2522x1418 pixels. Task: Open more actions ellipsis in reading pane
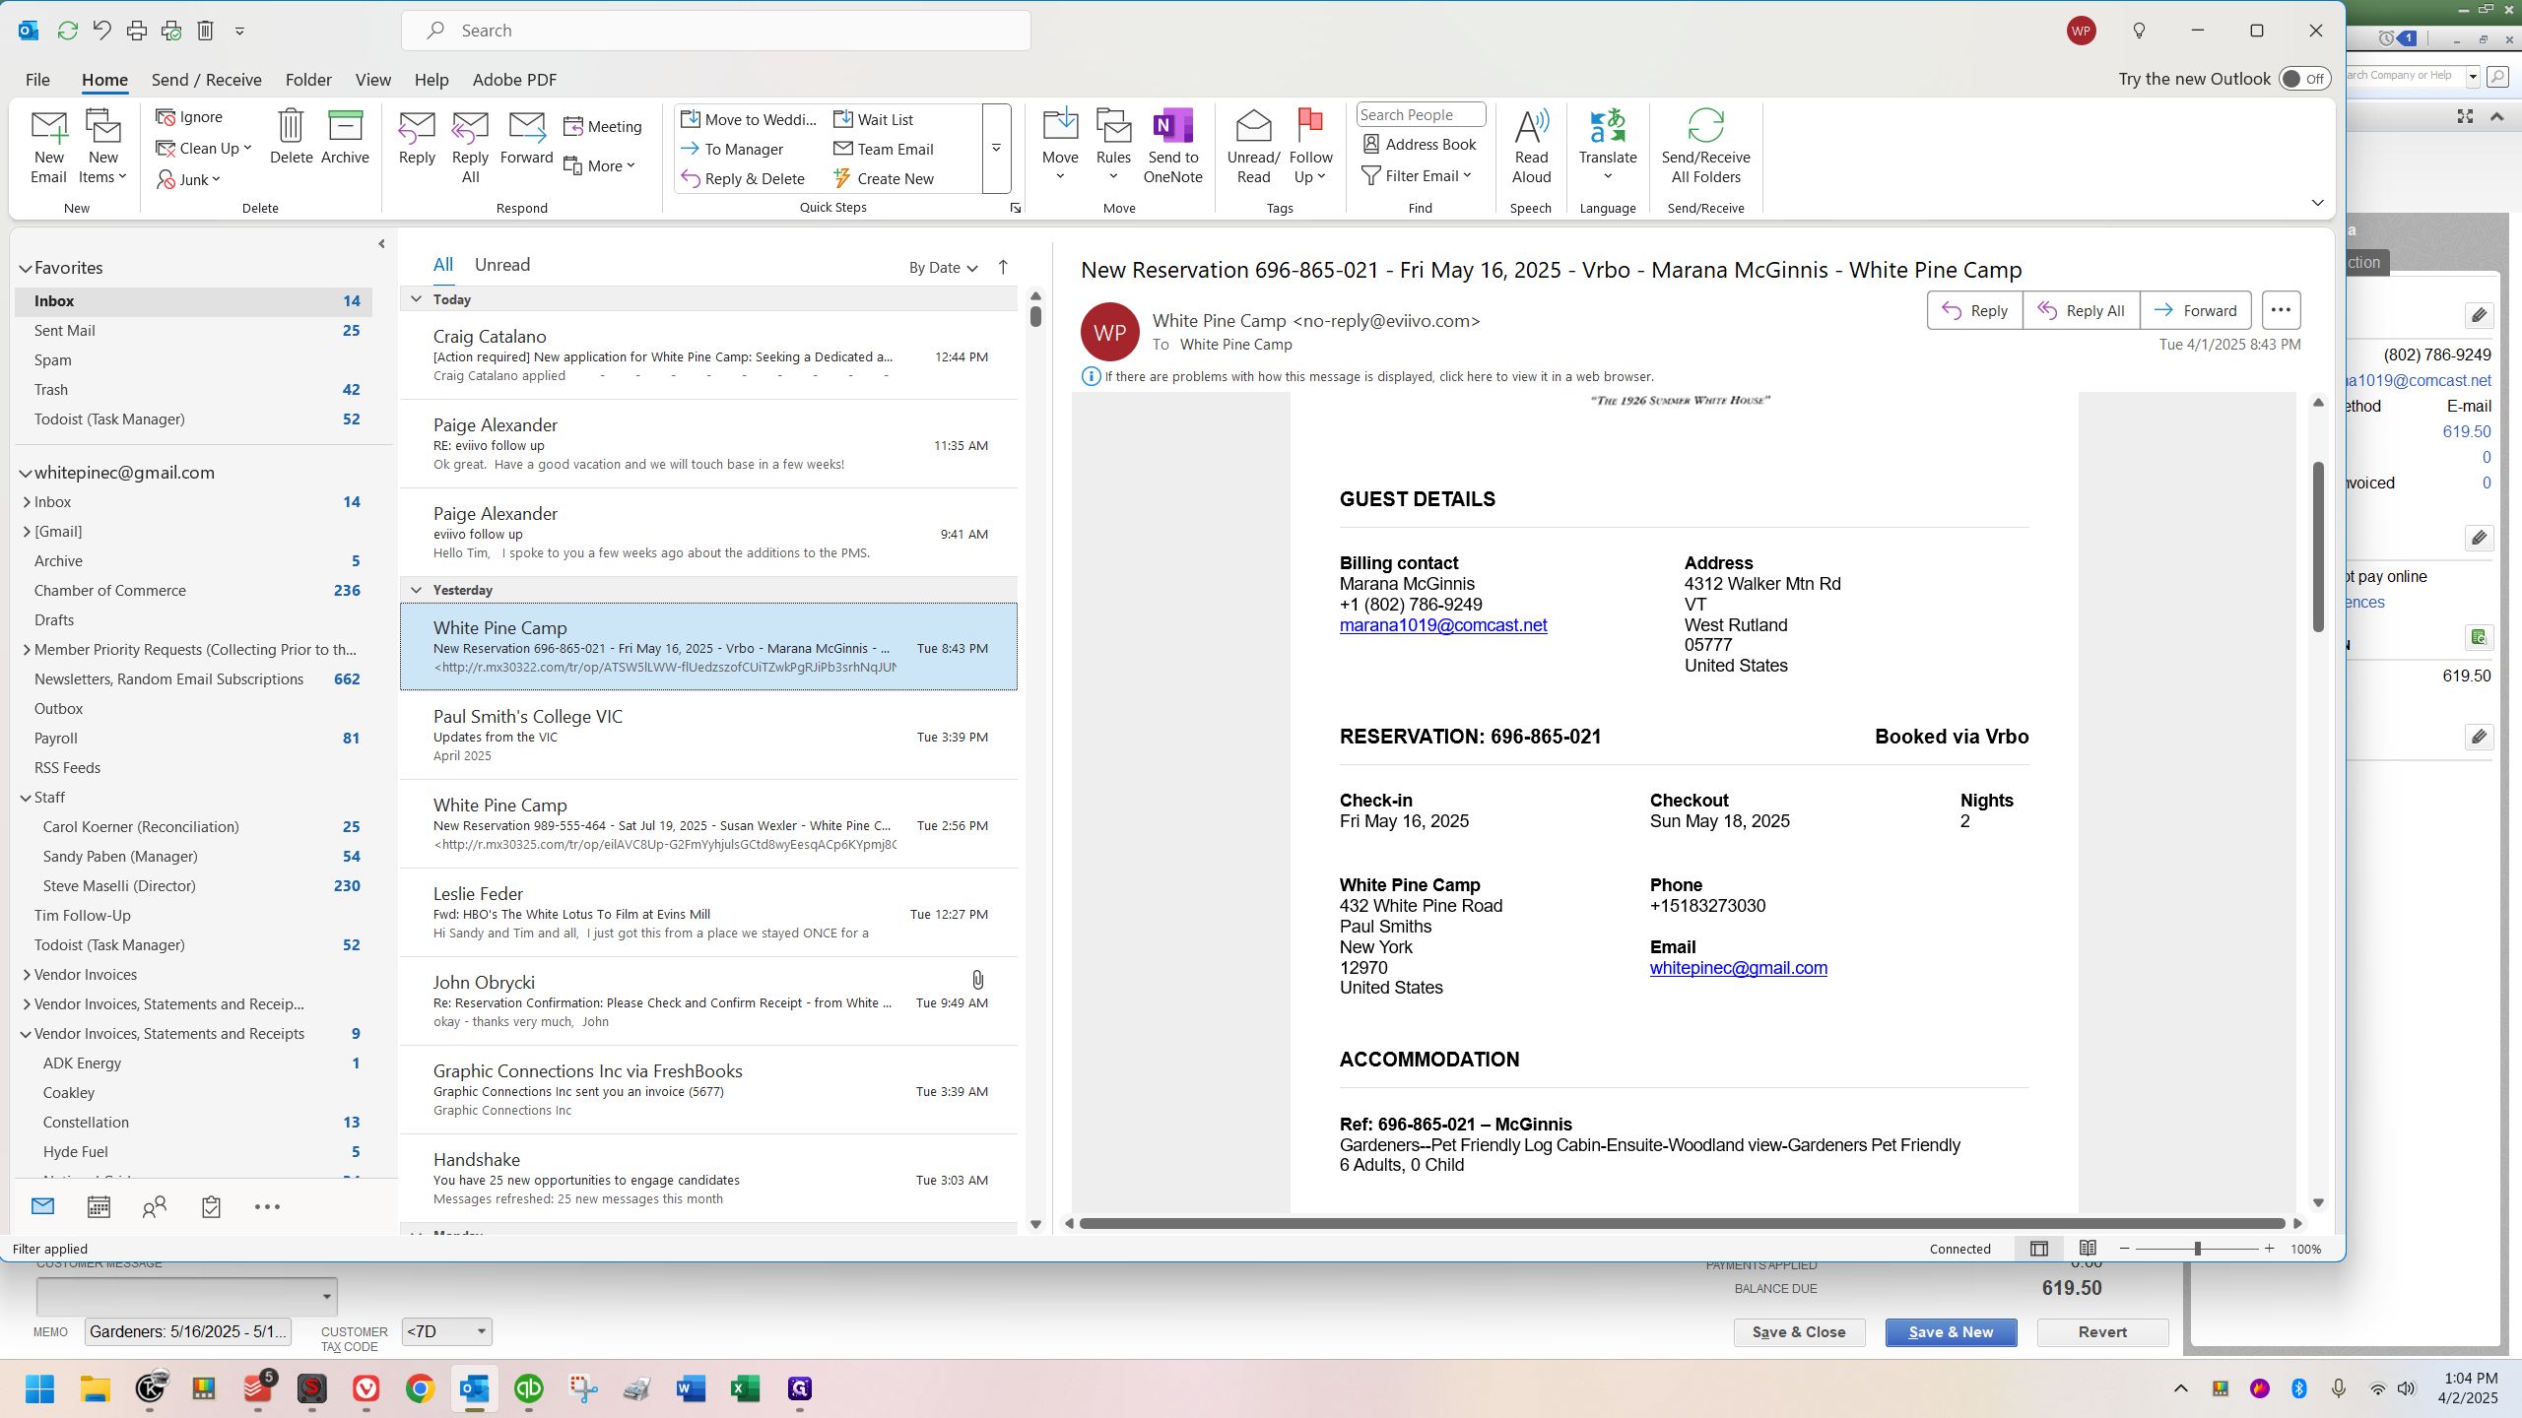2281,310
